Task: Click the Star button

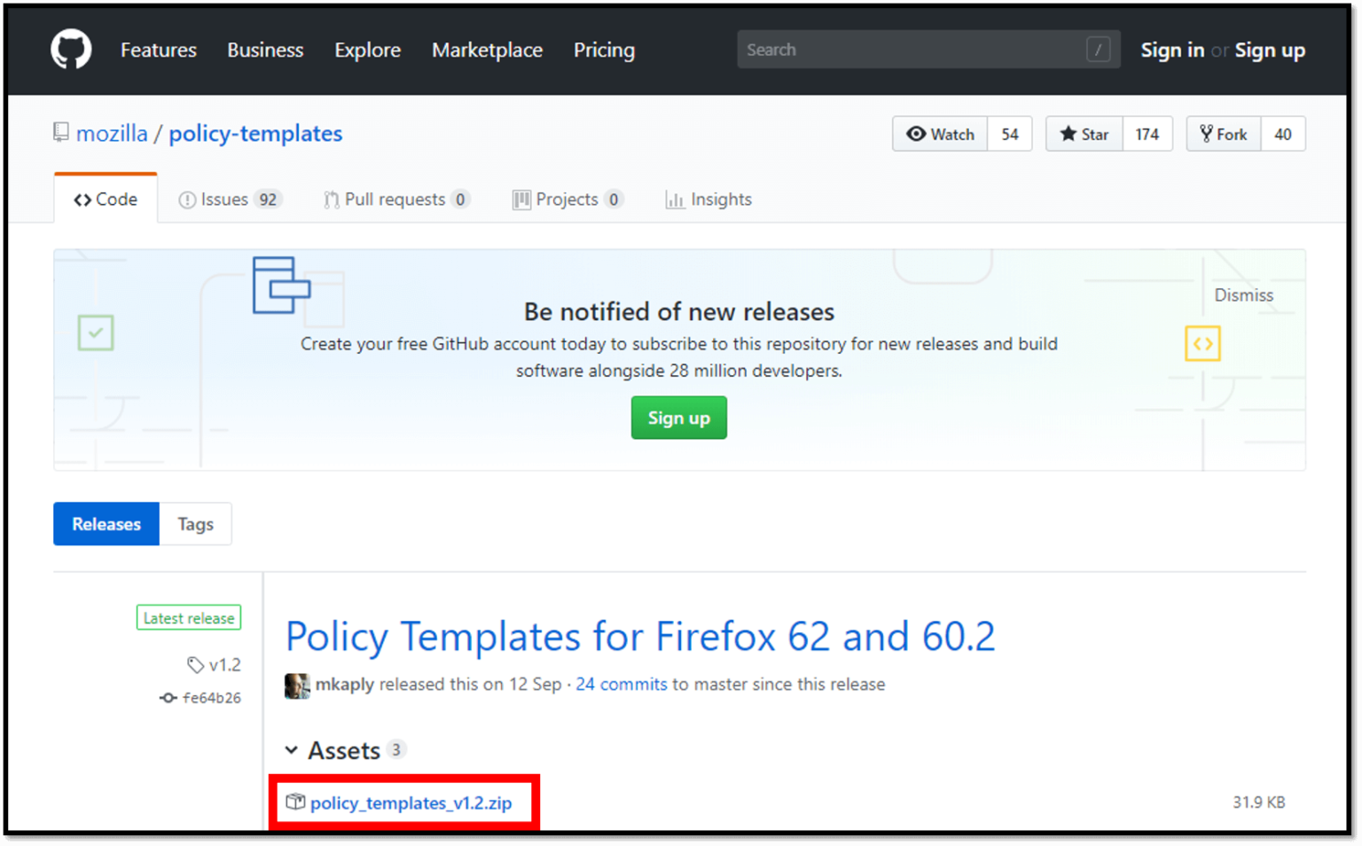Action: tap(1084, 134)
